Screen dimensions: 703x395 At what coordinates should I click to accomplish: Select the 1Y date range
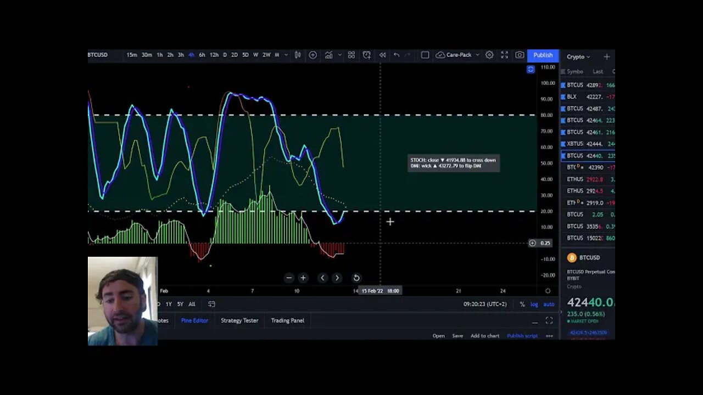tap(169, 304)
